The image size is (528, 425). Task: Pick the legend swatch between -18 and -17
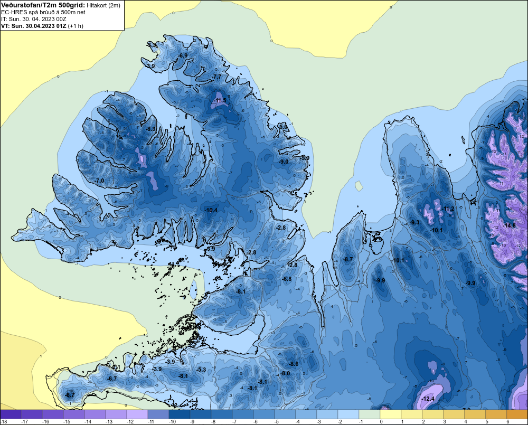tap(11, 414)
